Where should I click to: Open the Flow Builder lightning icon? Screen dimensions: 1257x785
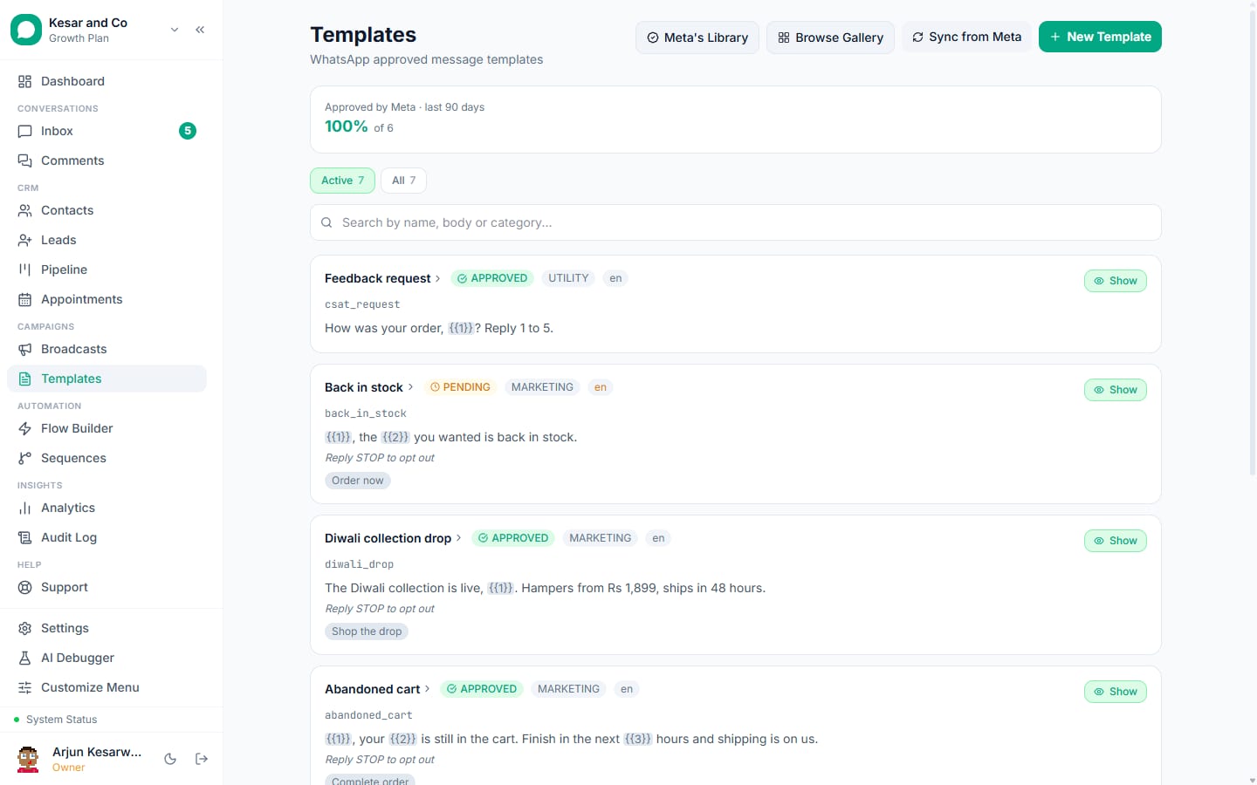pyautogui.click(x=24, y=428)
